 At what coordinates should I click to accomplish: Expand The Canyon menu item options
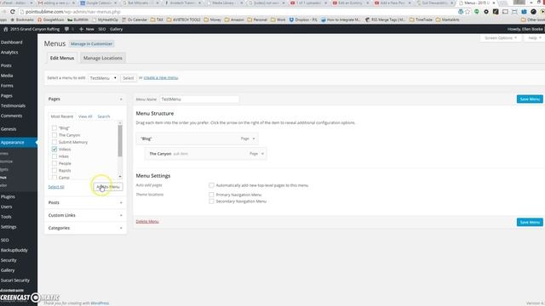[x=262, y=154]
